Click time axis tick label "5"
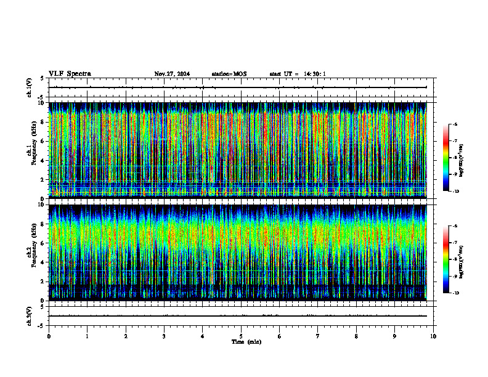 point(241,336)
